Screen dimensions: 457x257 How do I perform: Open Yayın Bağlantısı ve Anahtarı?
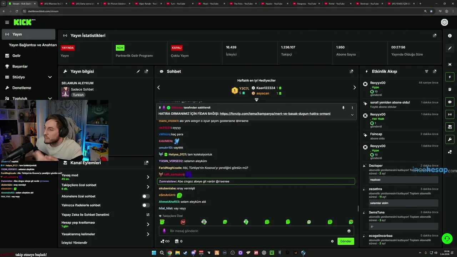pos(33,45)
